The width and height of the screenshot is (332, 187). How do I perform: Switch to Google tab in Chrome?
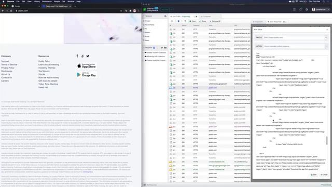point(25,6)
